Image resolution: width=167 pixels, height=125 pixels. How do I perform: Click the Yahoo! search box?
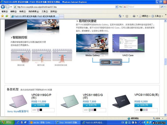point(144,7)
